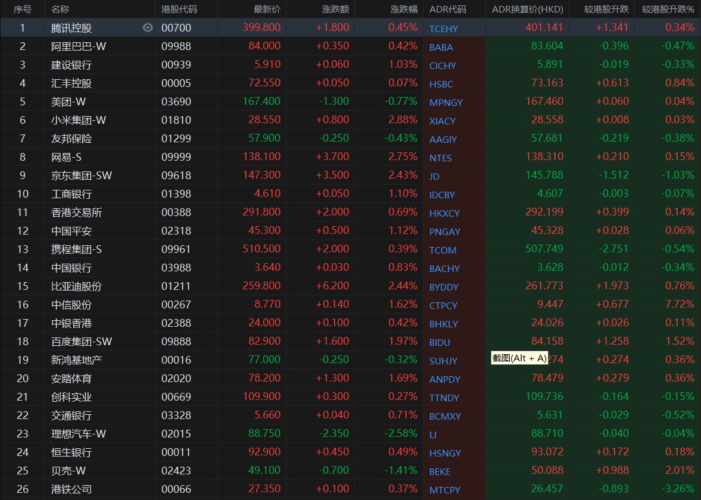701x500 pixels.
Task: Select the 比亚迪股份 stock name
Action: coord(76,286)
